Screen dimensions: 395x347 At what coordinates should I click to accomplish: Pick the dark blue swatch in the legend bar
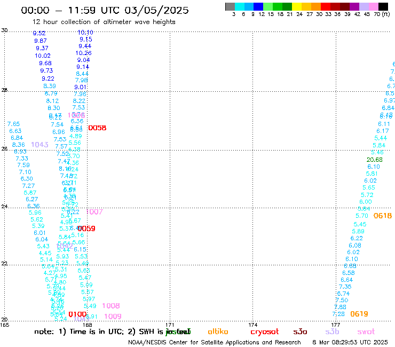click(258, 6)
